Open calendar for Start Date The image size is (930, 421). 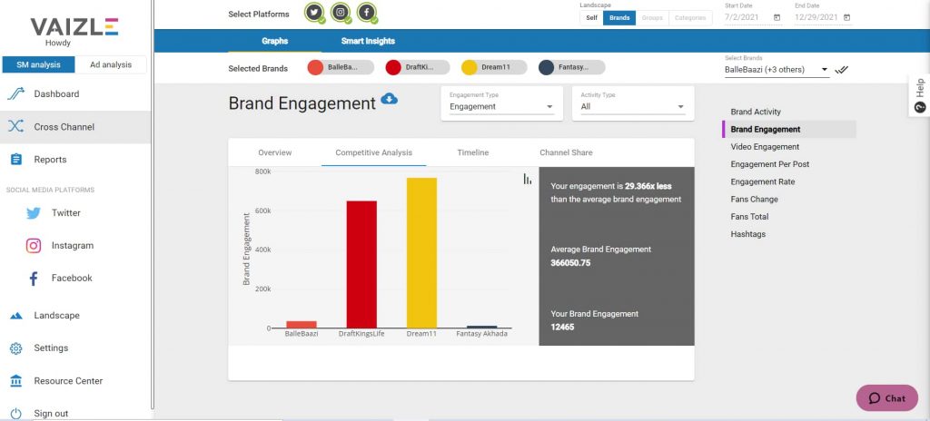(x=777, y=18)
